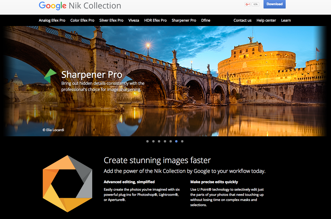Go to the Viveza page

134,20
